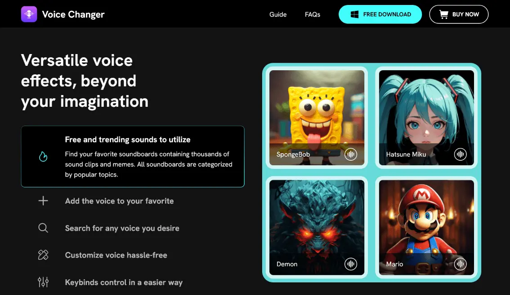Play the Demon voice waveform icon

coord(351,264)
